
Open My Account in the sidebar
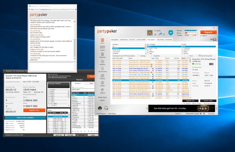[x=102, y=69]
